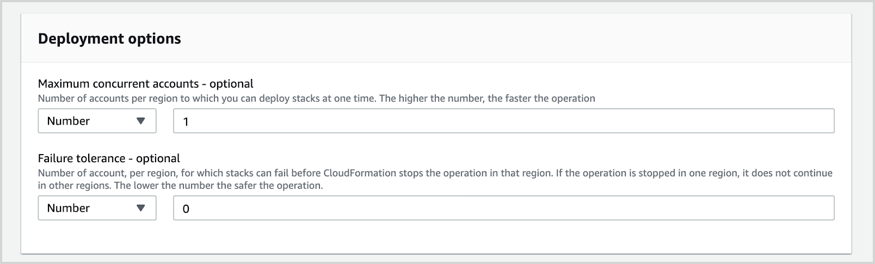Open the Failure tolerance Number dropdown
The image size is (875, 264).
pos(97,208)
